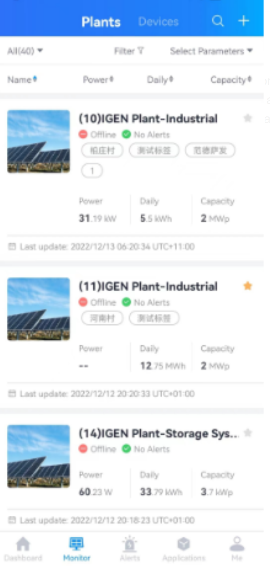Screen dimensions: 270x566
Task: Open the search magnifier icon
Action: [x=217, y=21]
